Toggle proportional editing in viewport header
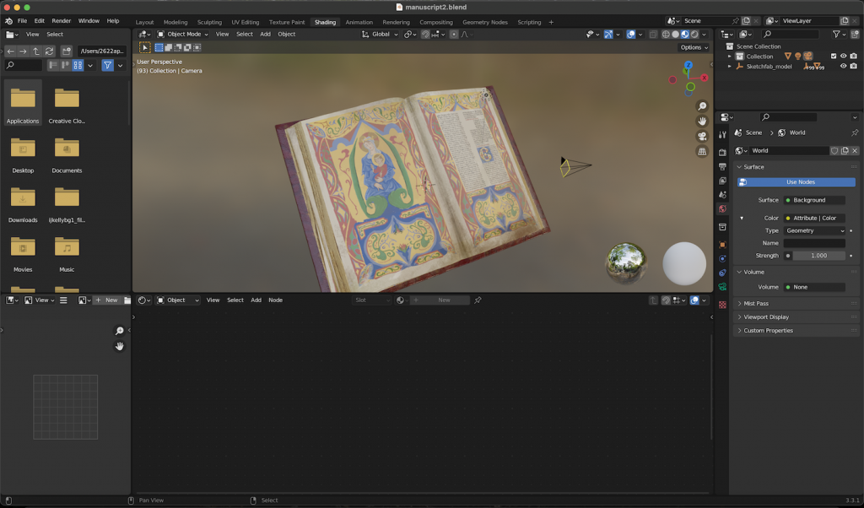 453,34
